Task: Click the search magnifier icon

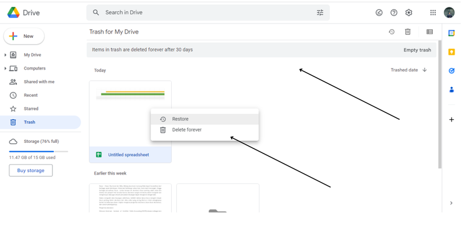Action: tap(96, 12)
